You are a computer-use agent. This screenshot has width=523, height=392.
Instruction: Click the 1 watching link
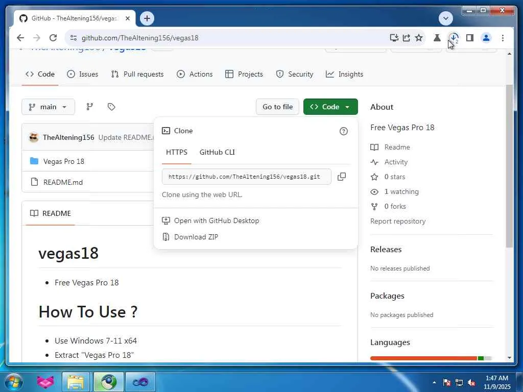pyautogui.click(x=401, y=192)
